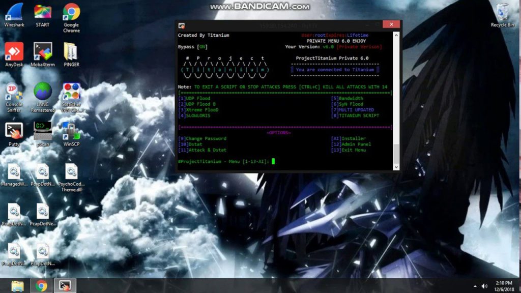Select the Console Sniffer desktop shortcut
This screenshot has height=293, width=521.
(14, 92)
